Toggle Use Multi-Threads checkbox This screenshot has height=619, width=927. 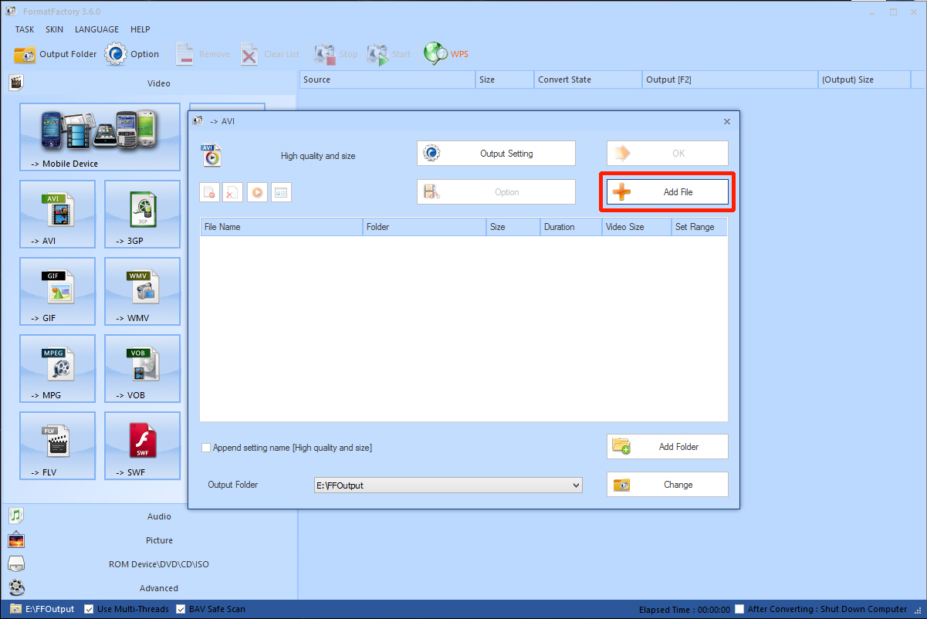click(x=89, y=609)
